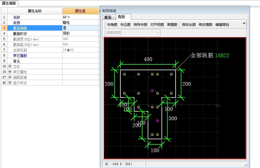Select the magenta rebar point in flange
The image size is (260, 168).
point(152,91)
